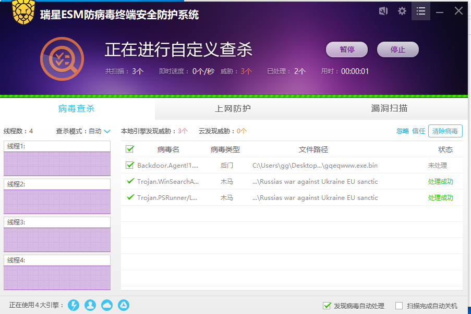This screenshot has height=314, width=471.
Task: Click the triangle engine icon
Action: [x=124, y=305]
